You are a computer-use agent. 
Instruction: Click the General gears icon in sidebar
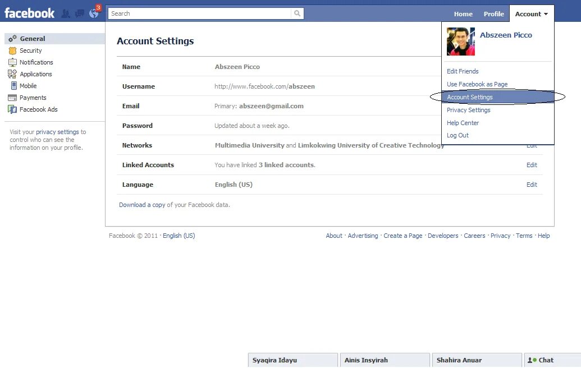pyautogui.click(x=12, y=39)
